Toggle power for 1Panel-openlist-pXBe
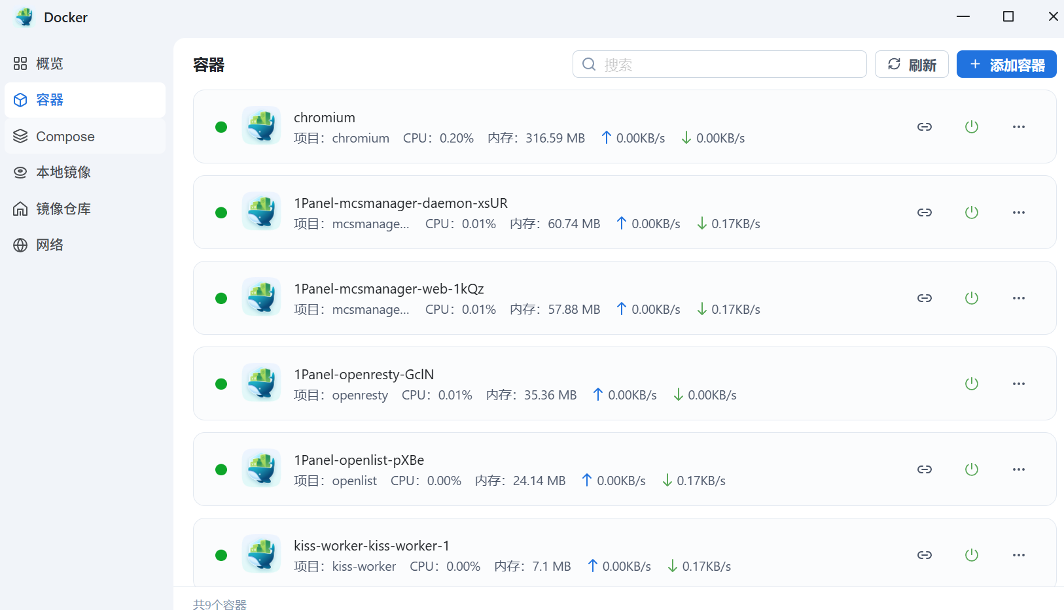The width and height of the screenshot is (1064, 610). point(972,469)
